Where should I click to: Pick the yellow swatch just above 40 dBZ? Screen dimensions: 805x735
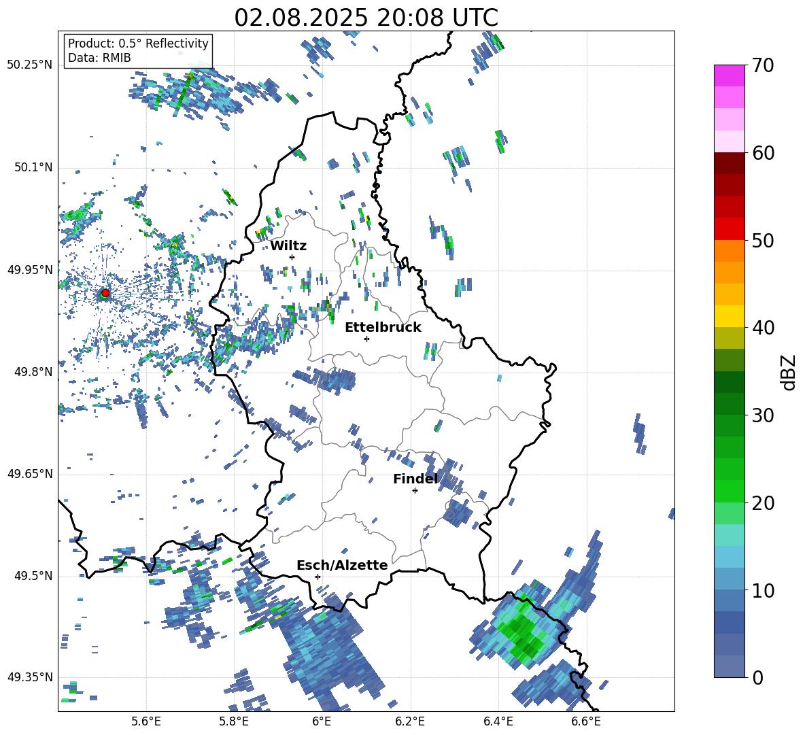coord(730,316)
